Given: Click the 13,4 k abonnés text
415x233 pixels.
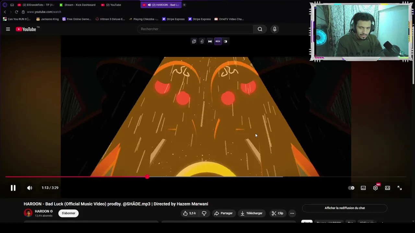Looking at the screenshot, I should pos(44,216).
